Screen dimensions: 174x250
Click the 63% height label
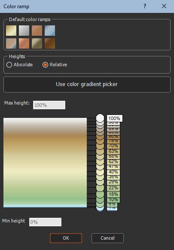click(x=113, y=151)
